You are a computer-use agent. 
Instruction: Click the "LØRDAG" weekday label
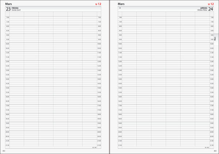(x=204, y=8)
